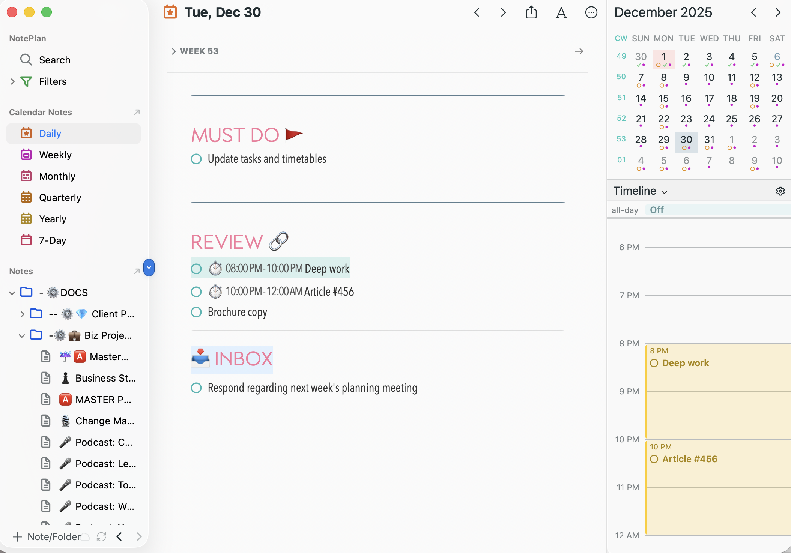Mark Brochure copy task as done
The image size is (791, 553).
[x=196, y=312]
